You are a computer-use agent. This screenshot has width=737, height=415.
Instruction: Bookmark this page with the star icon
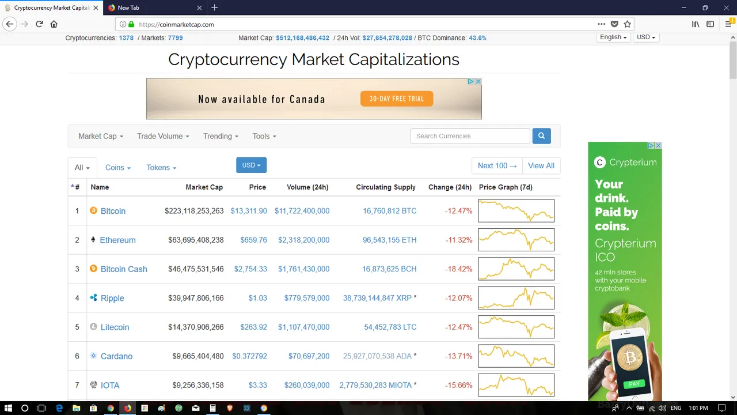pyautogui.click(x=628, y=24)
